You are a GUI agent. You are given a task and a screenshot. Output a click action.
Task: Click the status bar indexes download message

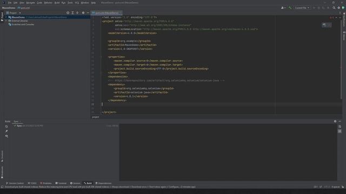pos(100,187)
